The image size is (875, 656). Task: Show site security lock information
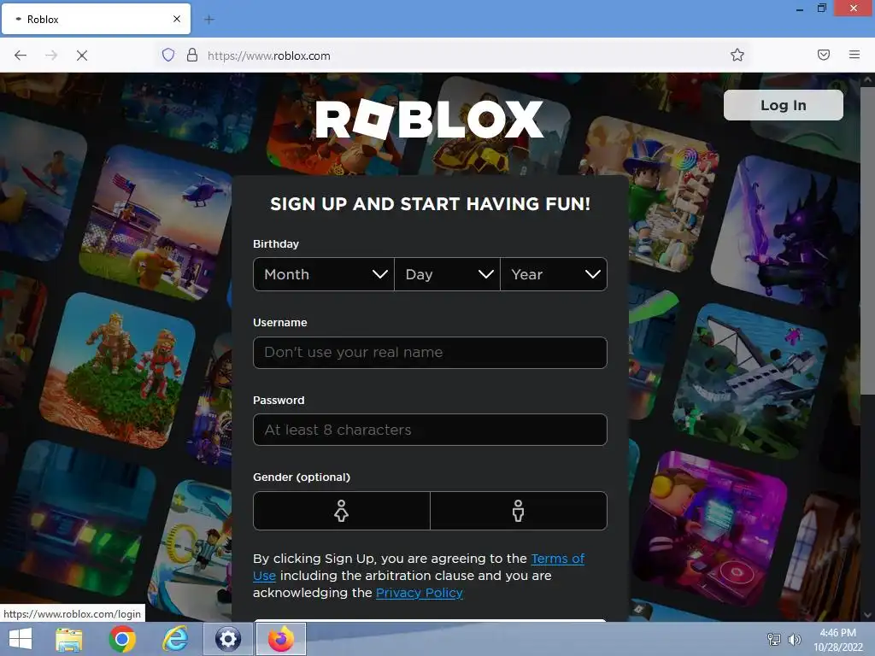pyautogui.click(x=192, y=55)
